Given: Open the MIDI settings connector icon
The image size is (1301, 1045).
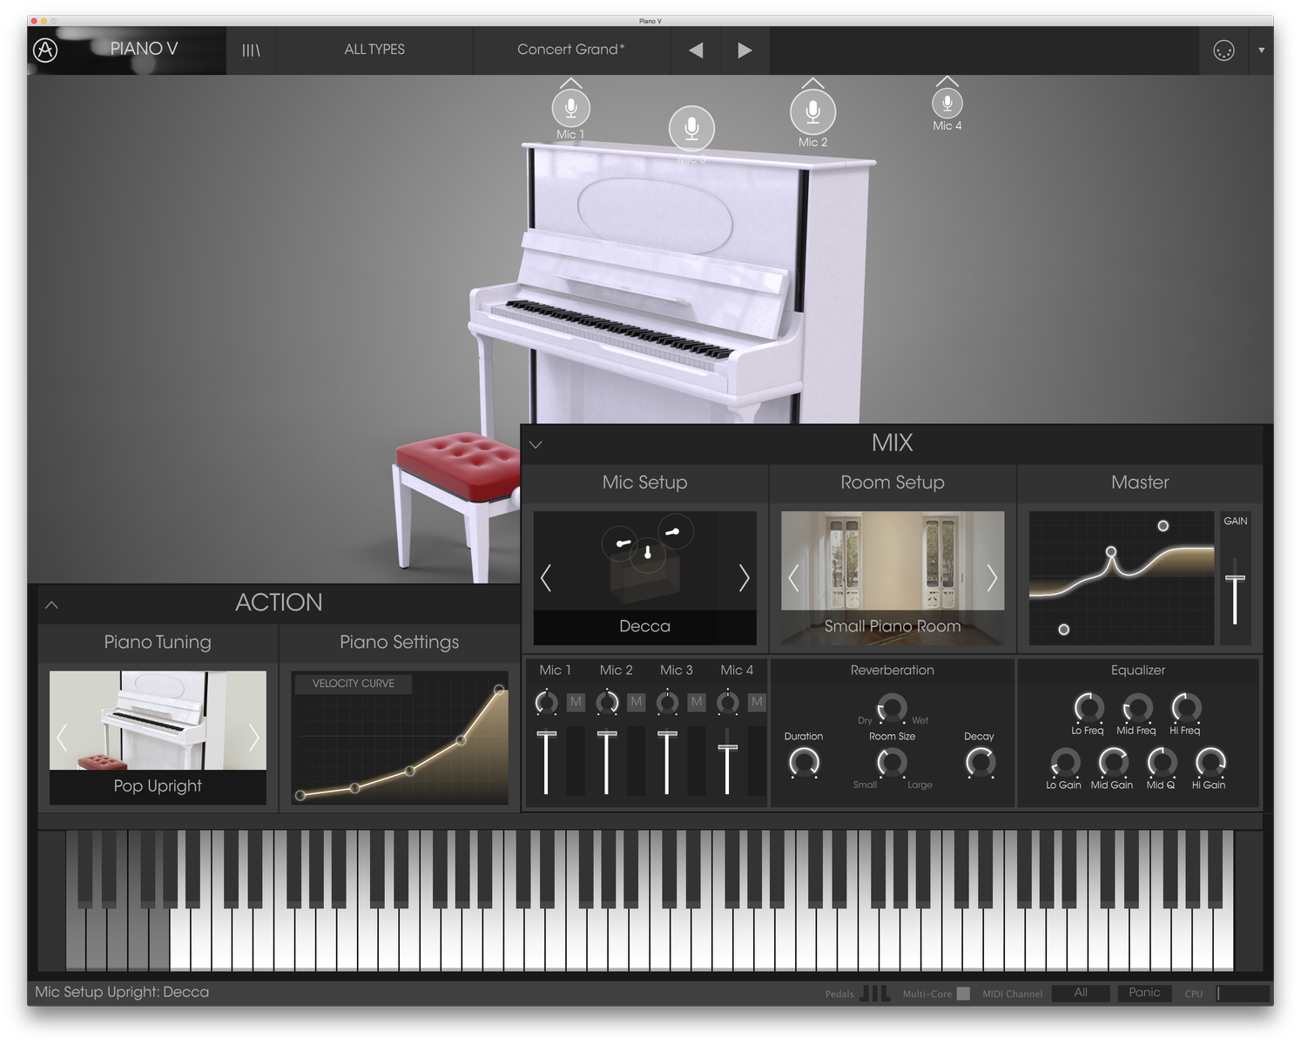Looking at the screenshot, I should pos(1223,50).
